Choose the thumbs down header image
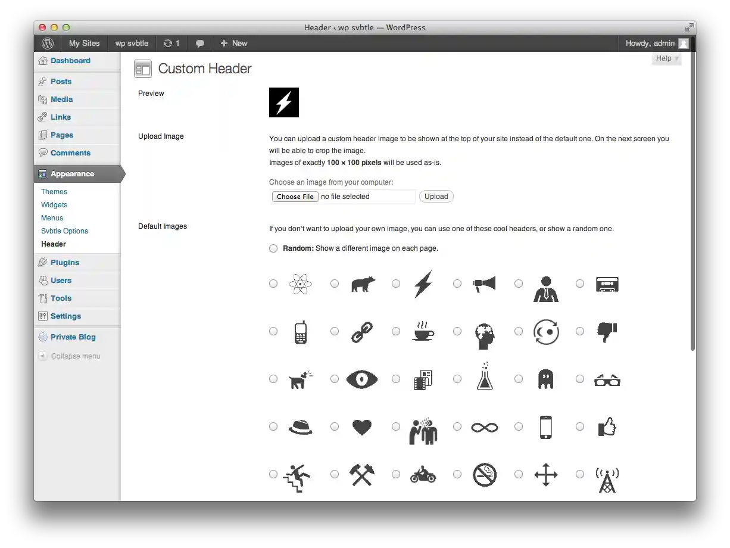This screenshot has height=548, width=730. pyautogui.click(x=607, y=332)
